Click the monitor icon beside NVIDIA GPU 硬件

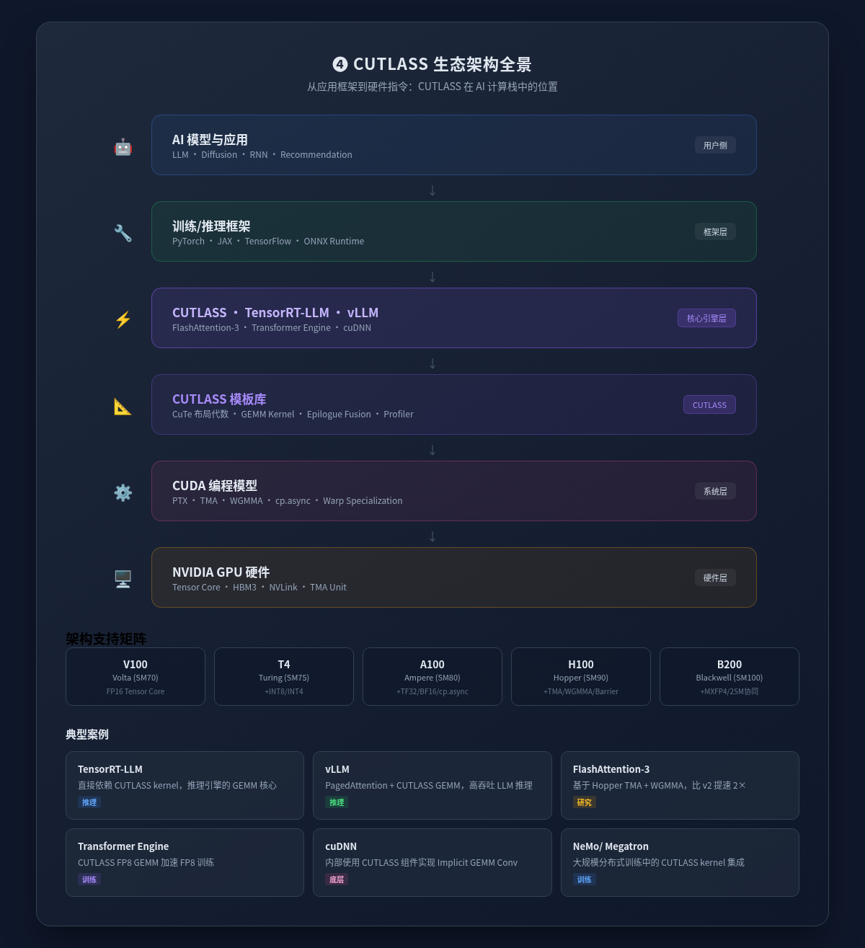coord(123,579)
